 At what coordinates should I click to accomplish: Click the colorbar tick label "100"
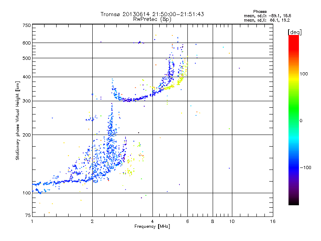coord(304,74)
